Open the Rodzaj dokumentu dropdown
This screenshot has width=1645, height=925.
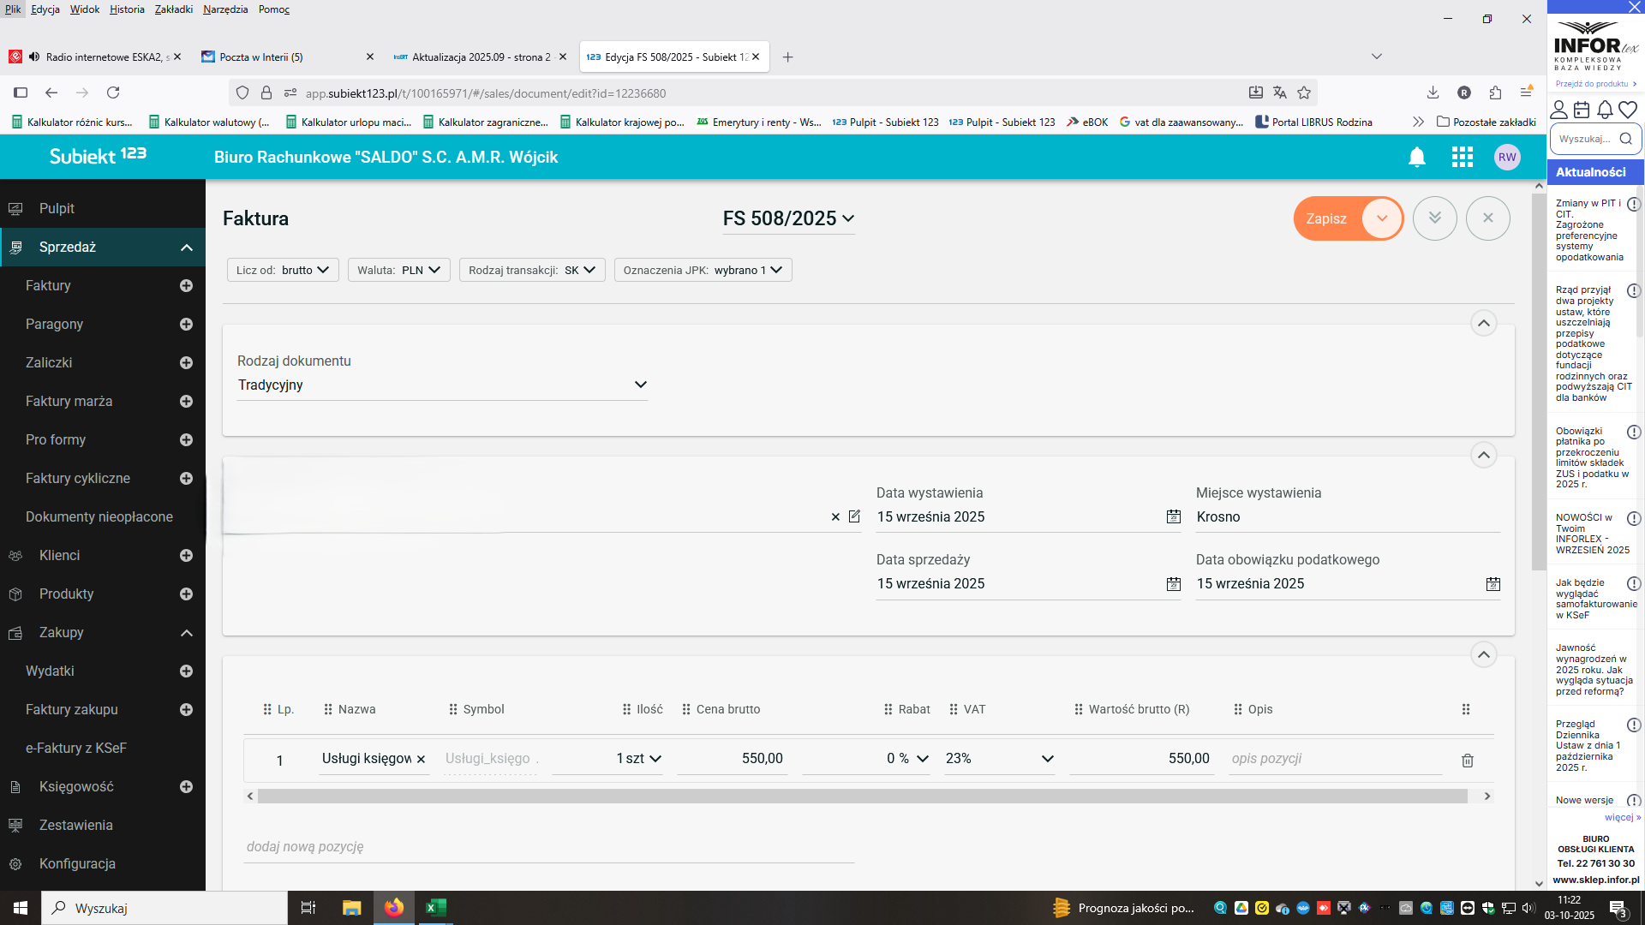click(442, 385)
